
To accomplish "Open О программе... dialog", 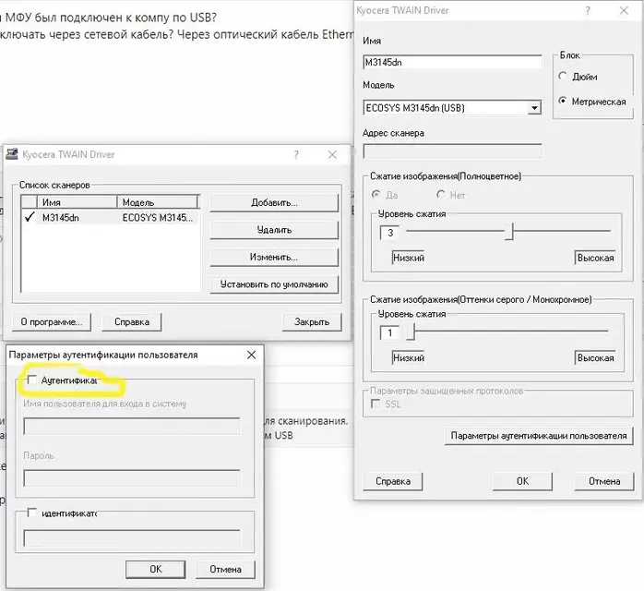I will tap(52, 321).
